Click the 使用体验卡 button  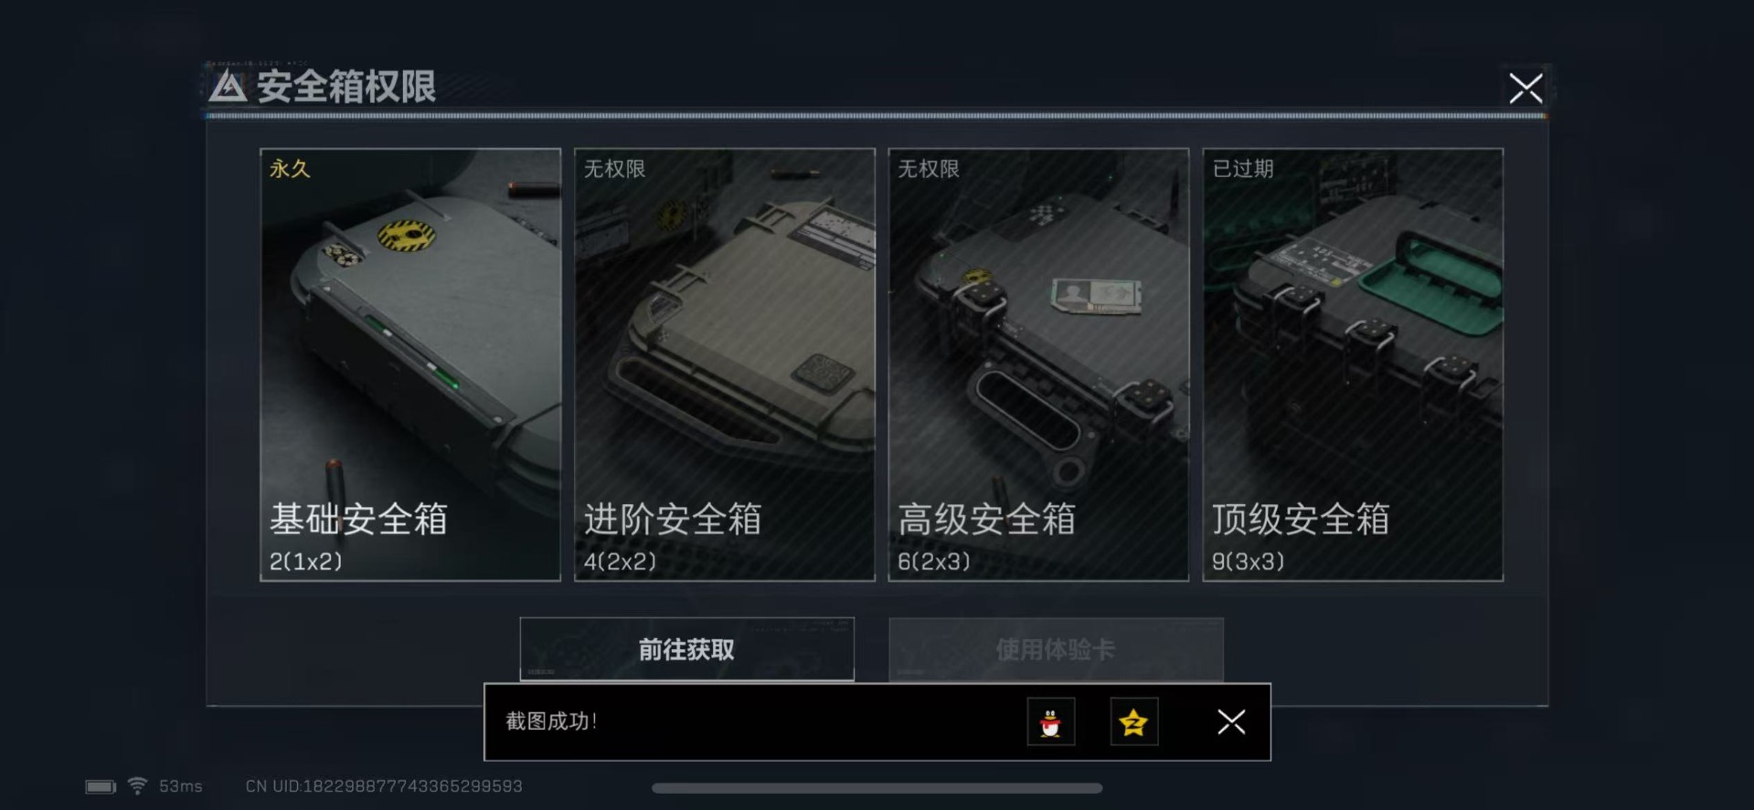(1056, 649)
